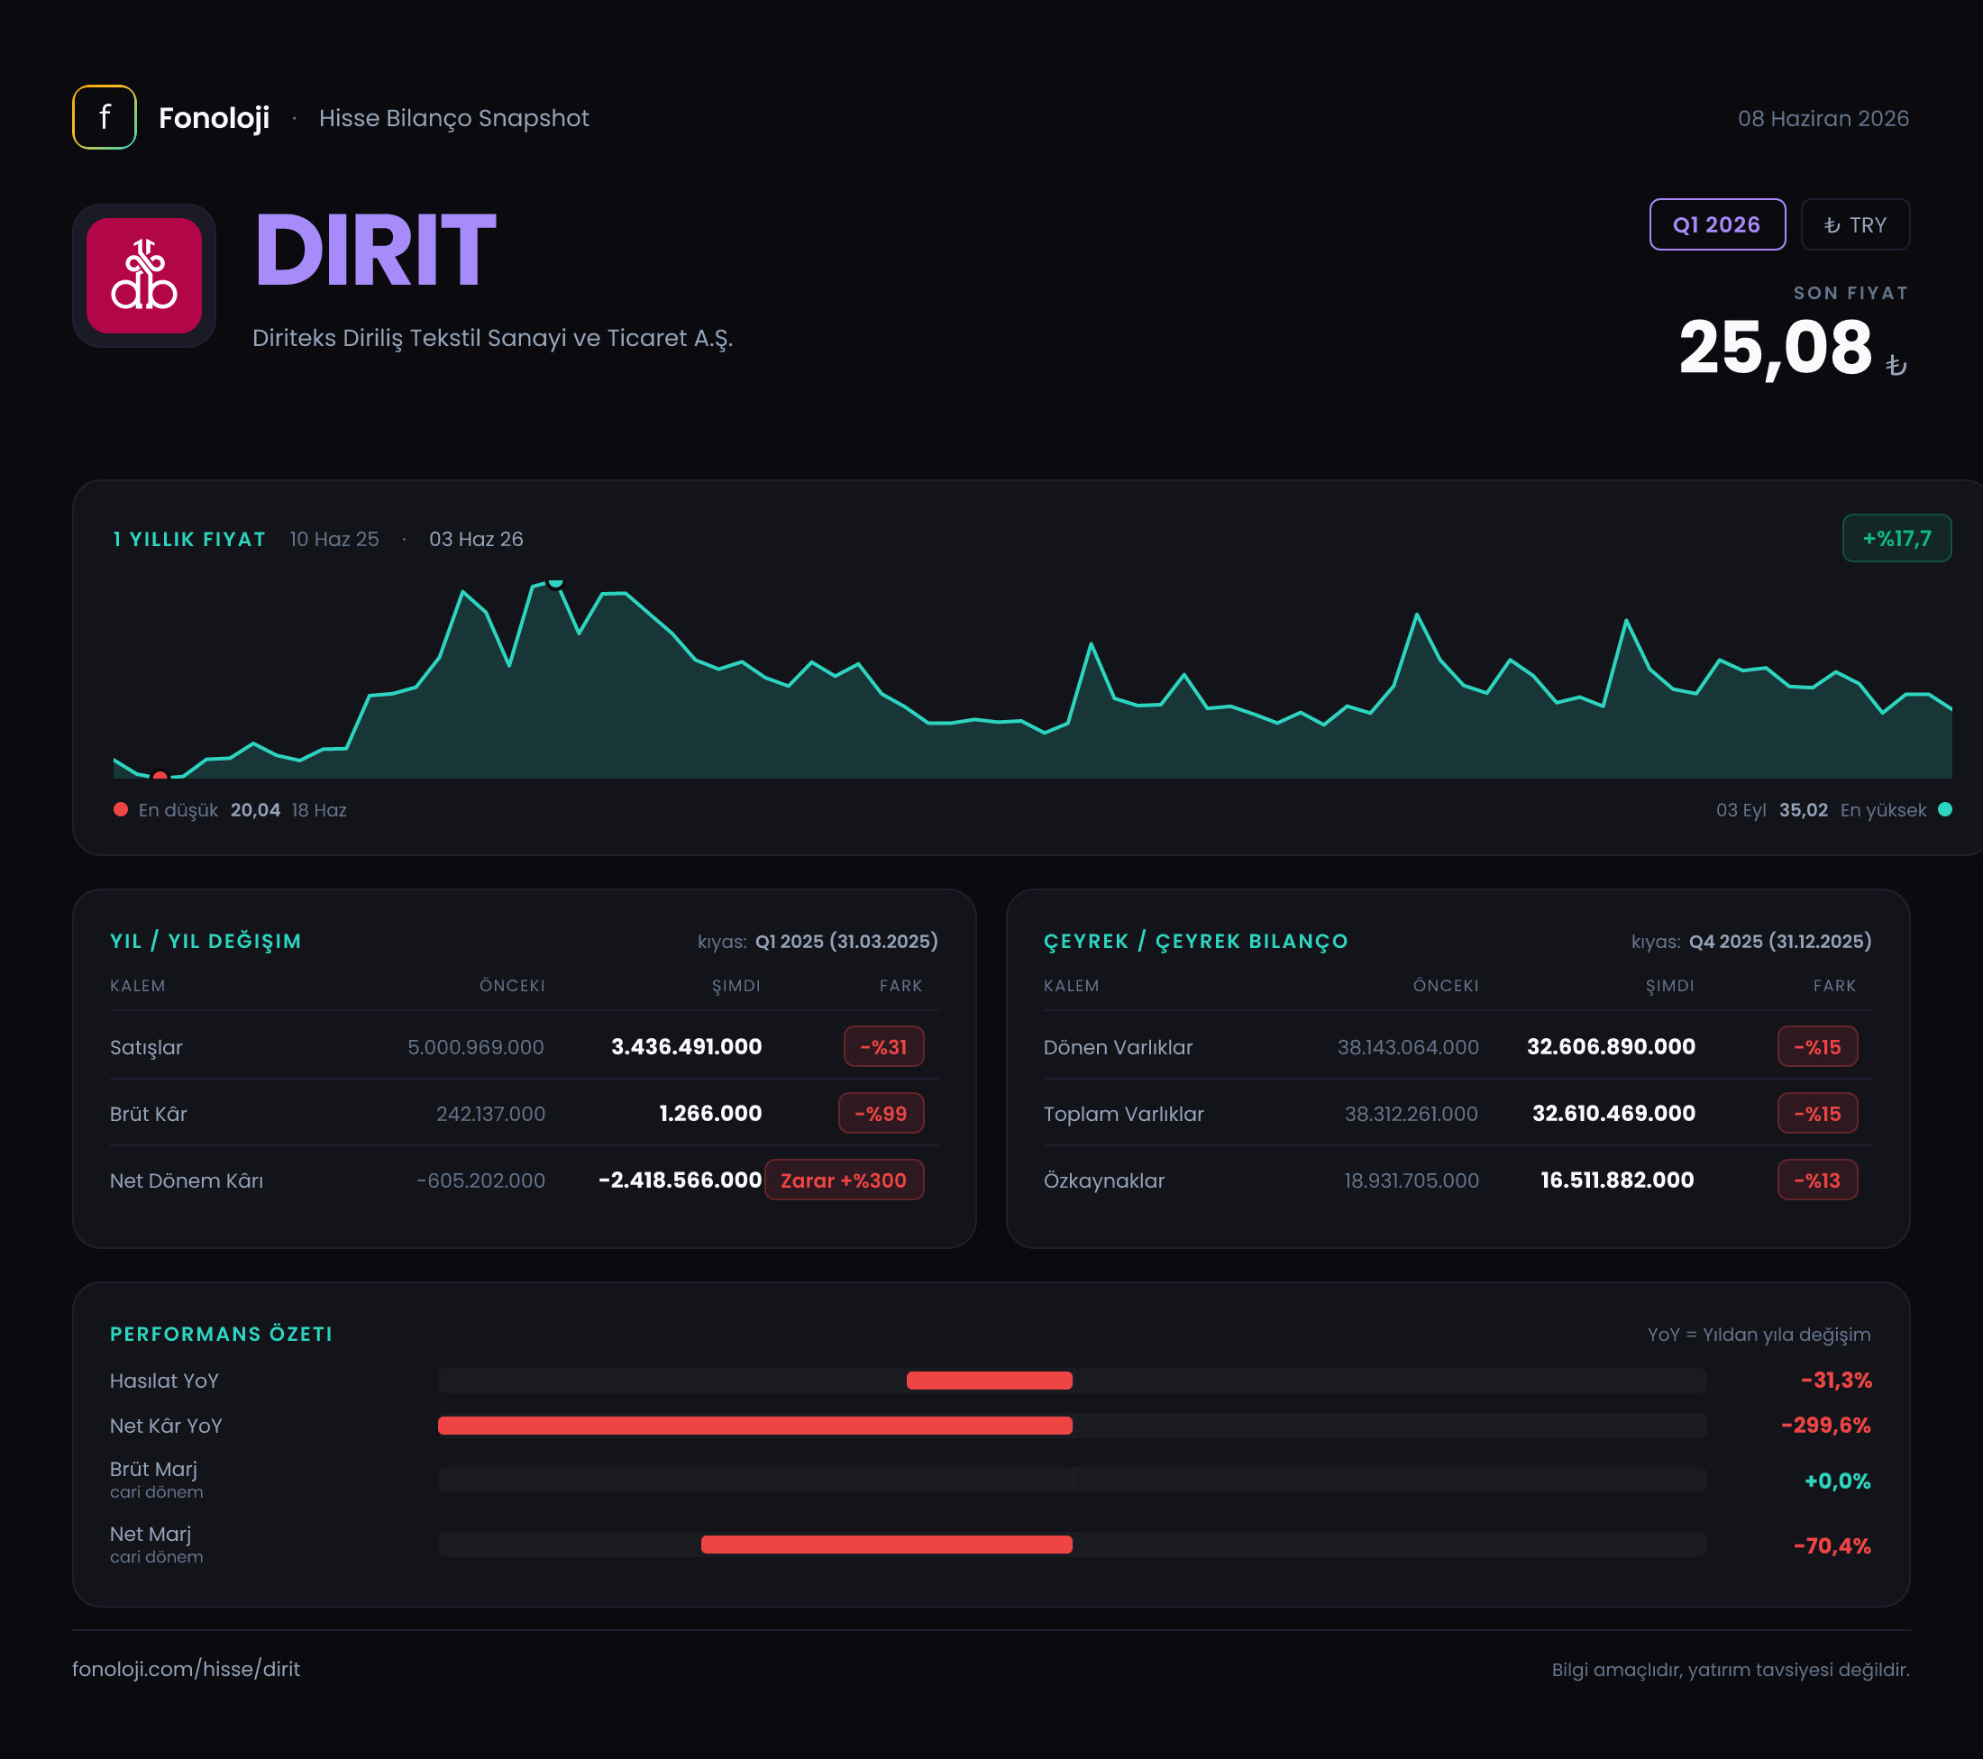The height and width of the screenshot is (1759, 1983).
Task: Click the -%31 badge for Satışlar
Action: click(884, 1046)
